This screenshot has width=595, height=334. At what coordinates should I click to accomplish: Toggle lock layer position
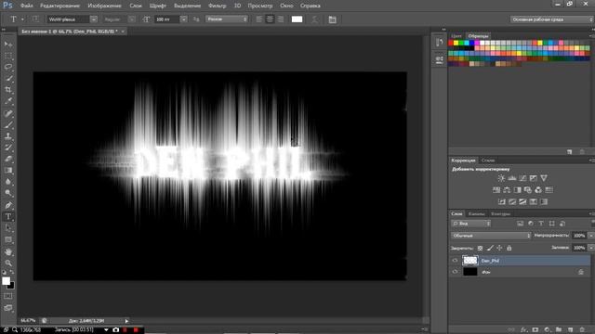pos(499,248)
